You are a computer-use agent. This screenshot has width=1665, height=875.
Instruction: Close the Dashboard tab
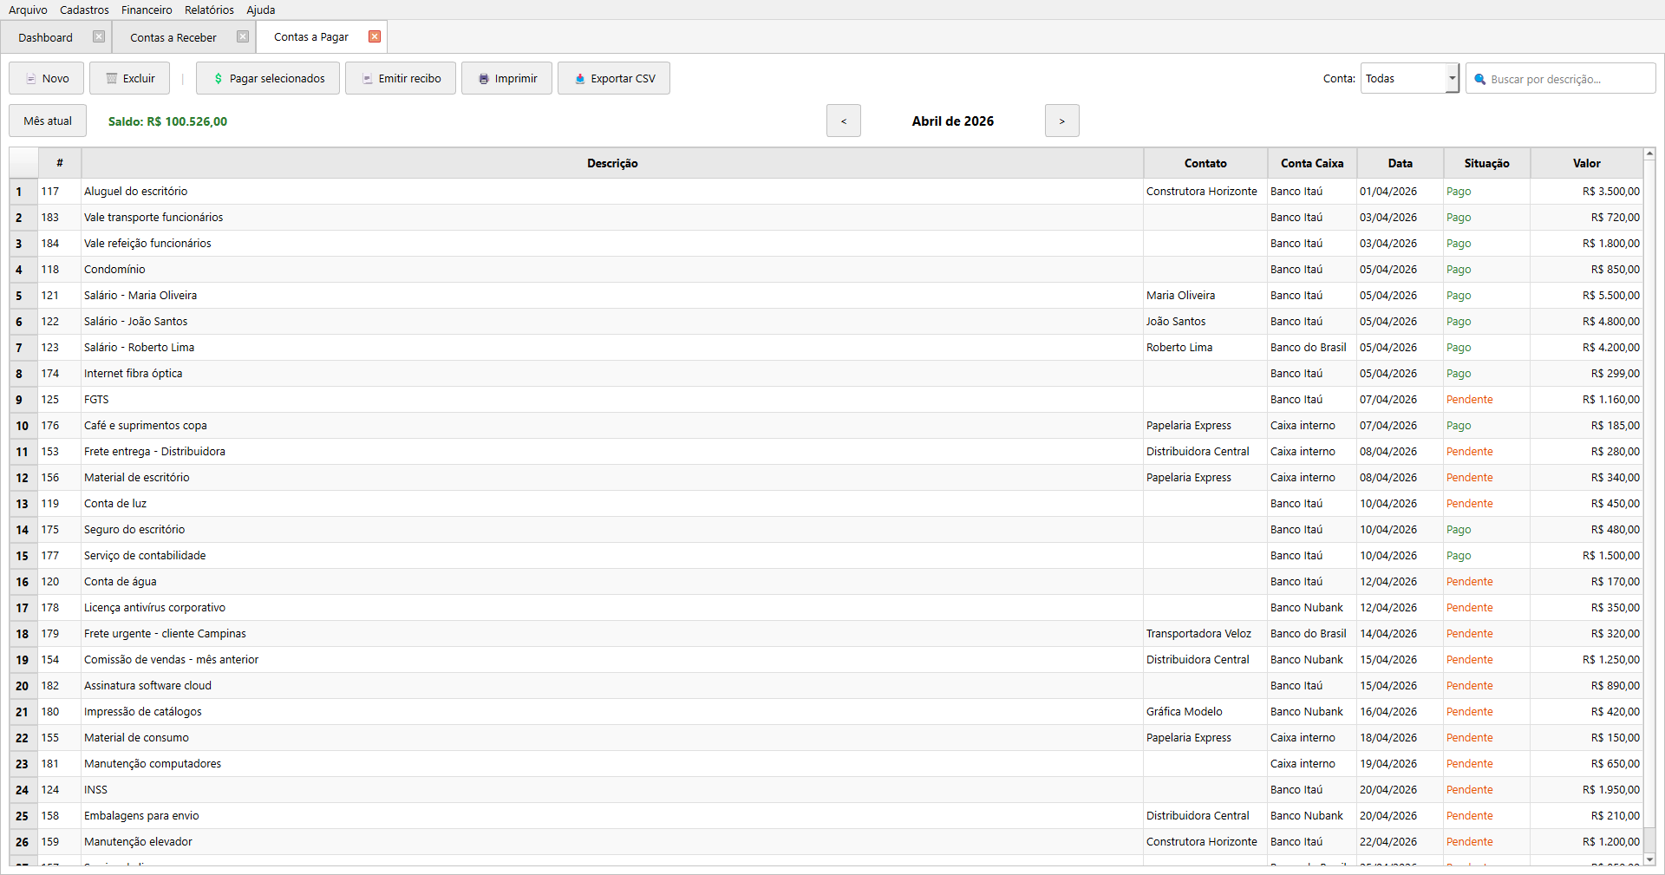pyautogui.click(x=99, y=36)
